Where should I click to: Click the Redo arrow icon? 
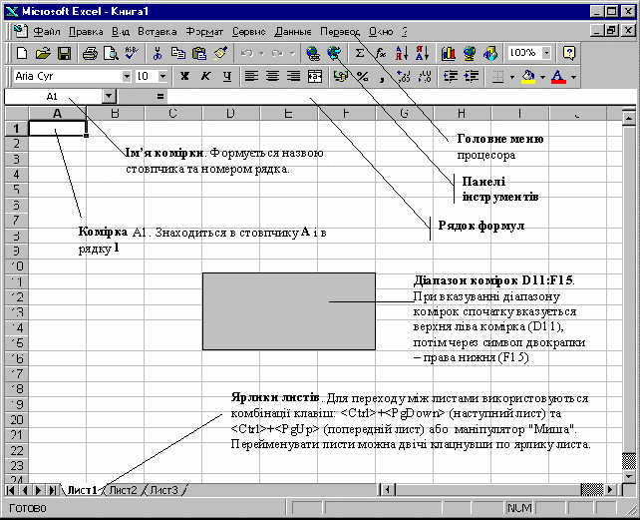pos(277,53)
